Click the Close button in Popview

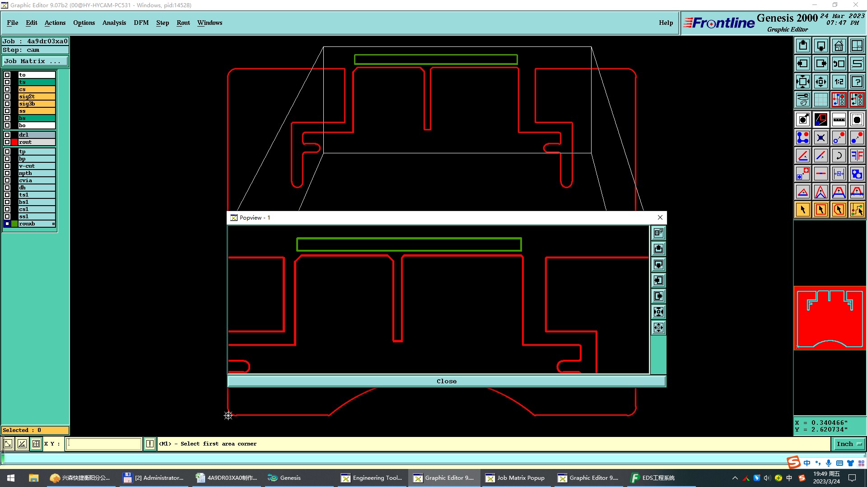tap(446, 381)
